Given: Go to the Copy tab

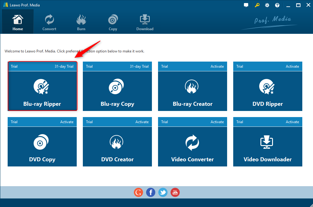Looking at the screenshot, I should click(x=113, y=22).
